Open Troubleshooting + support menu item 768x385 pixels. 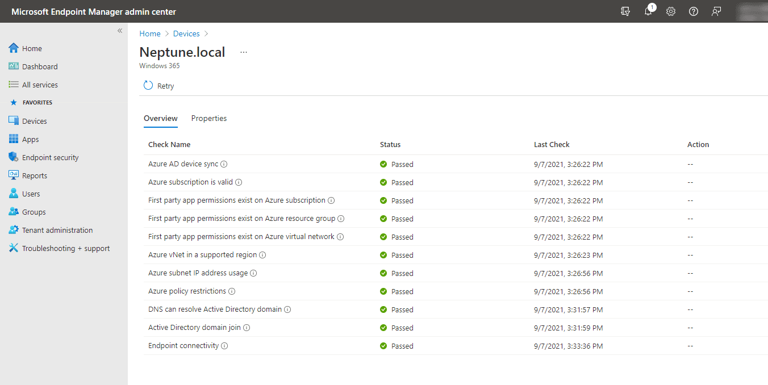point(65,248)
